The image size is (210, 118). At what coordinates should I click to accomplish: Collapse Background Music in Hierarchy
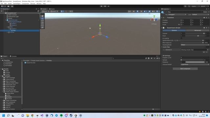7,22
